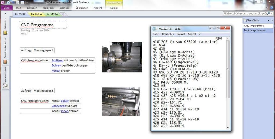Open the Bohren link
This screenshot has width=275, height=139.
[56, 65]
